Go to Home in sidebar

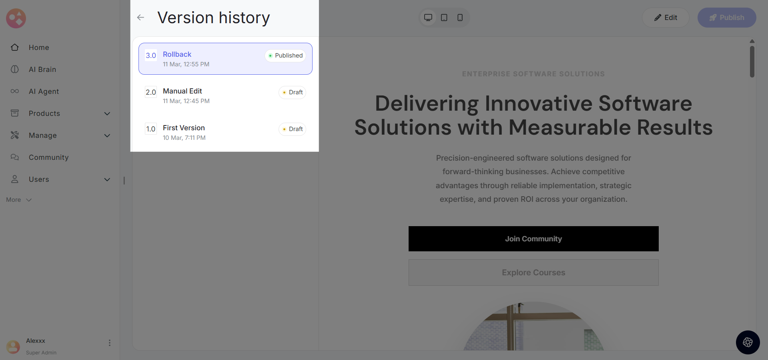[39, 48]
